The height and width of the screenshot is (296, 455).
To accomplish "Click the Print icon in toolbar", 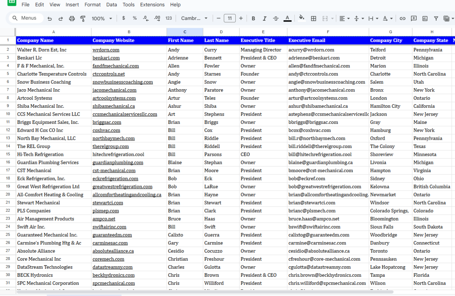I will click(72, 18).
